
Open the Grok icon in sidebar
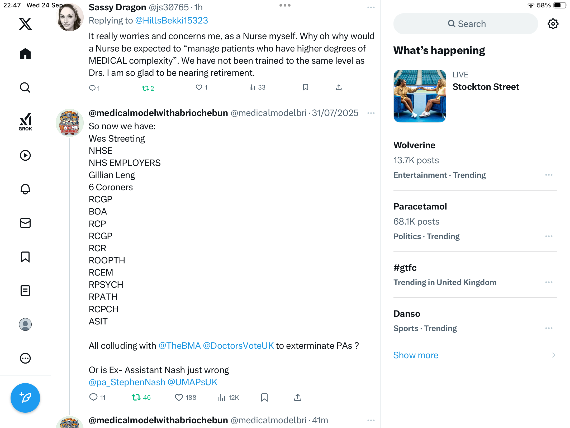pyautogui.click(x=25, y=122)
